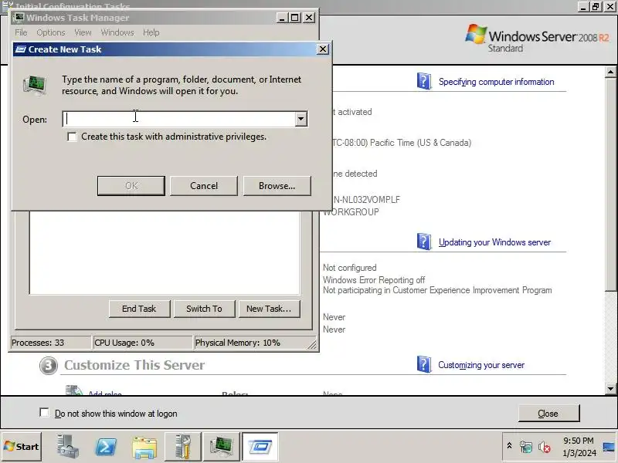The height and width of the screenshot is (463, 618).
Task: Click help icon beside Customizing your server
Action: tap(423, 364)
